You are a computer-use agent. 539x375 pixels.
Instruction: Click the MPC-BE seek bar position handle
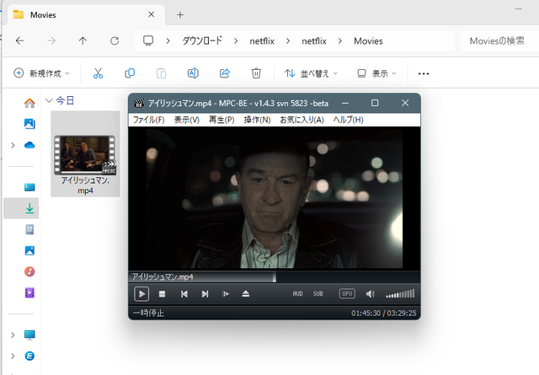pos(275,276)
